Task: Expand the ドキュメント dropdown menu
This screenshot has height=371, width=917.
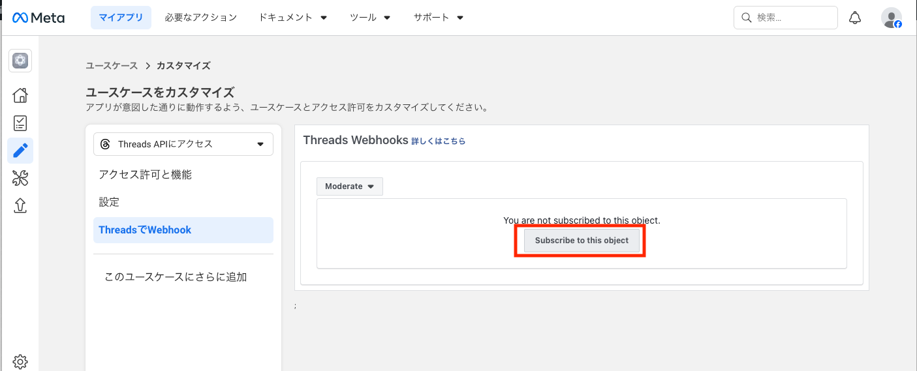Action: pyautogui.click(x=293, y=18)
